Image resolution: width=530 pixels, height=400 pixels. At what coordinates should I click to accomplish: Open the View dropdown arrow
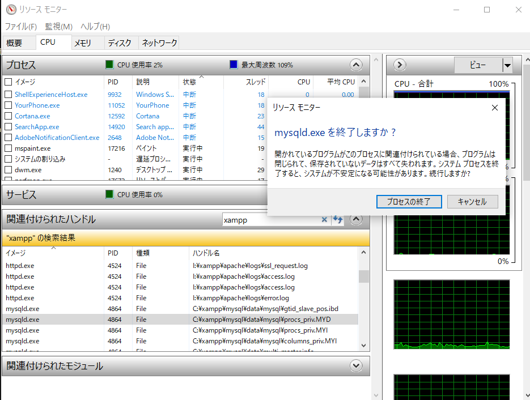point(507,65)
